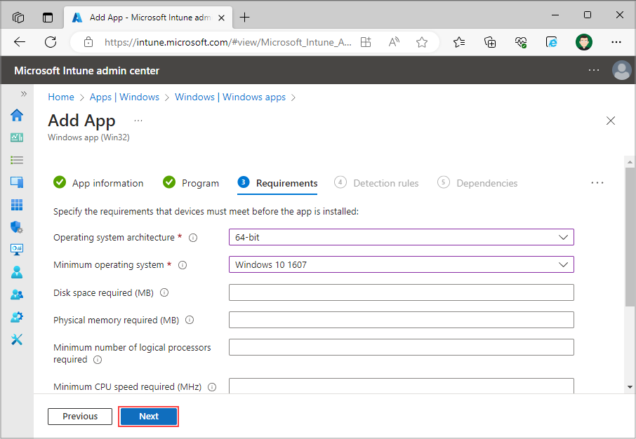
Task: Open the Devices icon in the sidebar
Action: tap(17, 182)
